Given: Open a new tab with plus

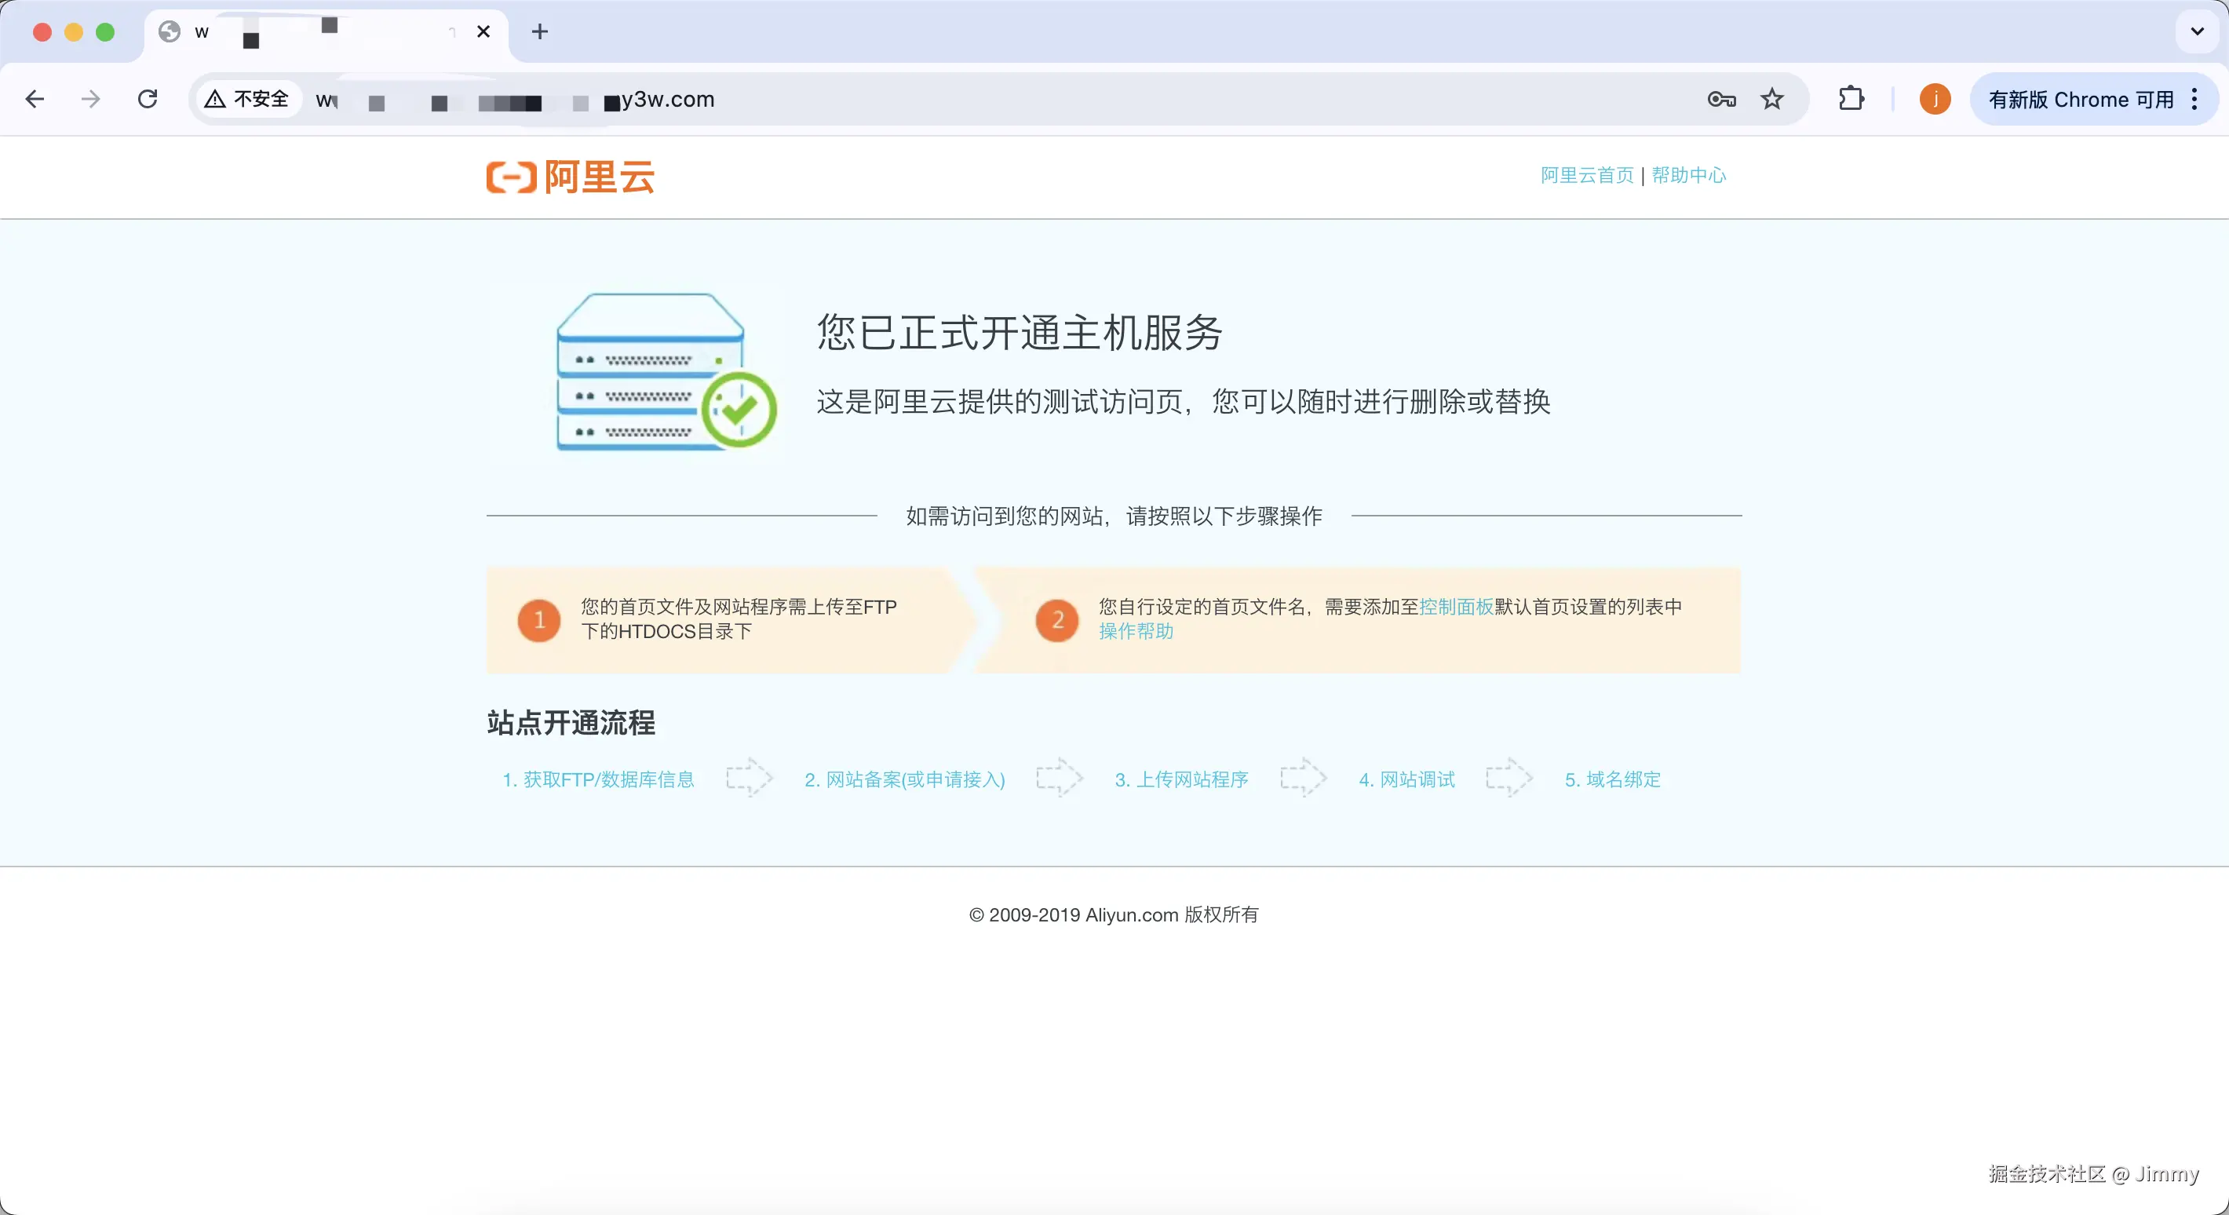Looking at the screenshot, I should [x=540, y=32].
